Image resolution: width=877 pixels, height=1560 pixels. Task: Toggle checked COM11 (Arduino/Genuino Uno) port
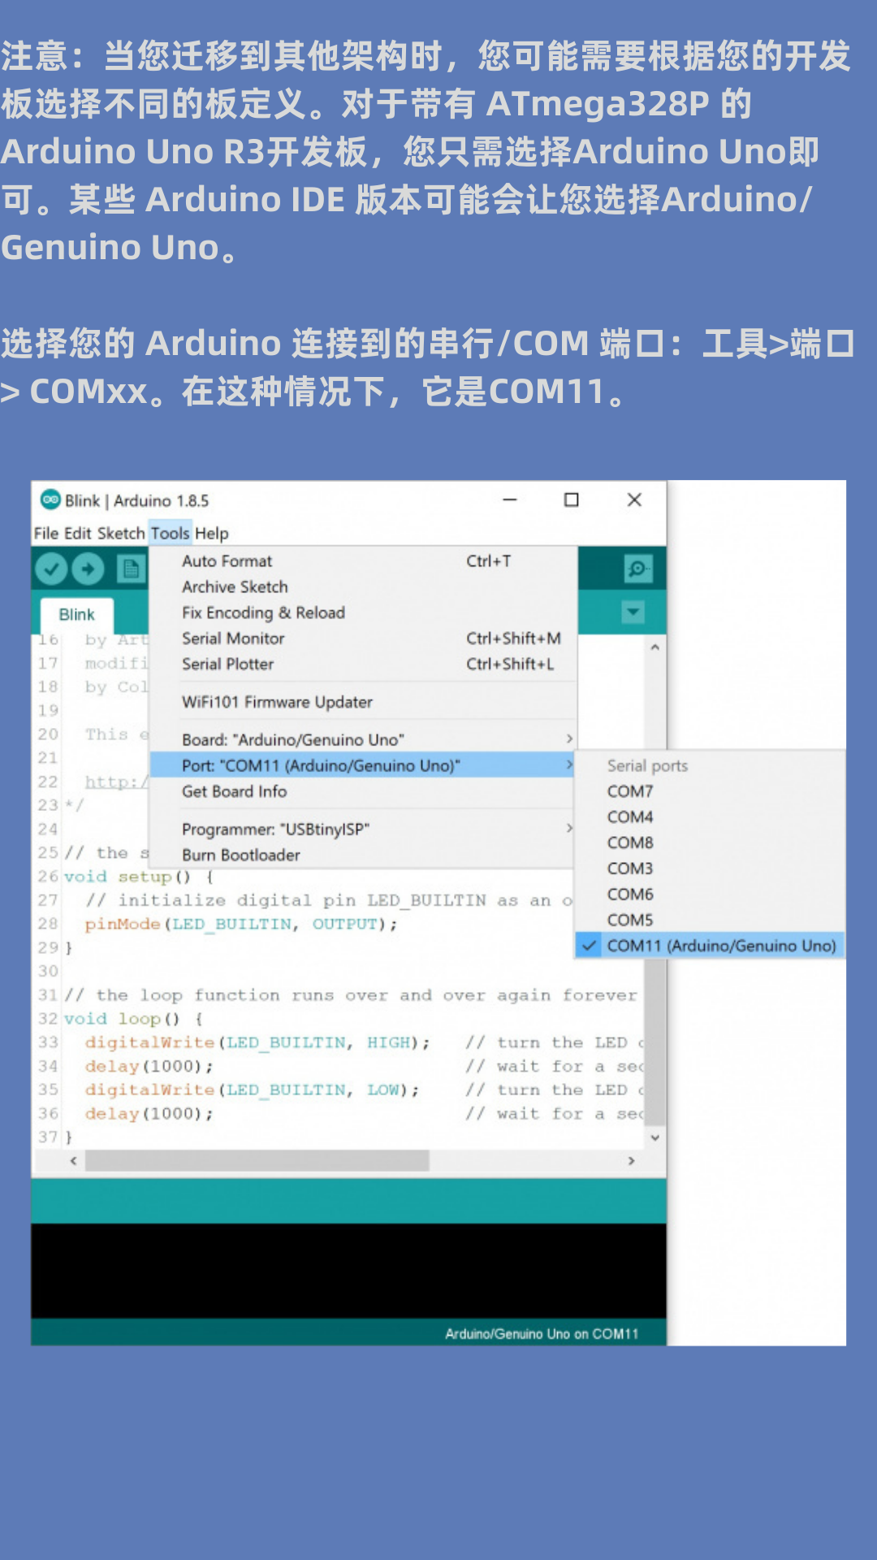pyautogui.click(x=711, y=946)
